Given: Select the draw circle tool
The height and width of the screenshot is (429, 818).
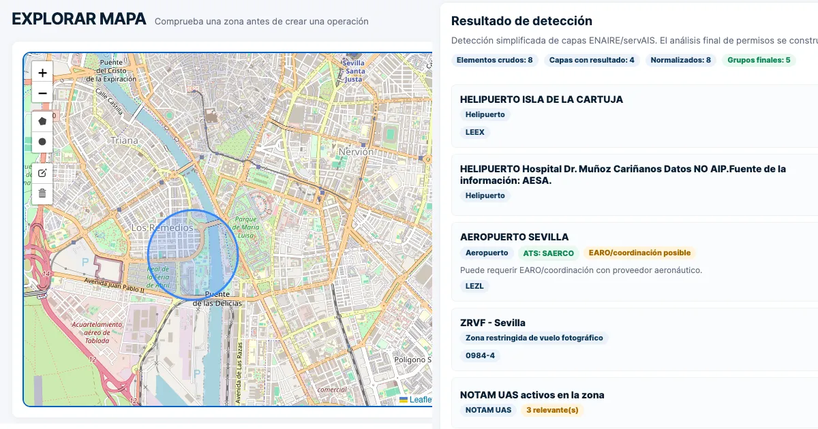Looking at the screenshot, I should click(x=42, y=142).
